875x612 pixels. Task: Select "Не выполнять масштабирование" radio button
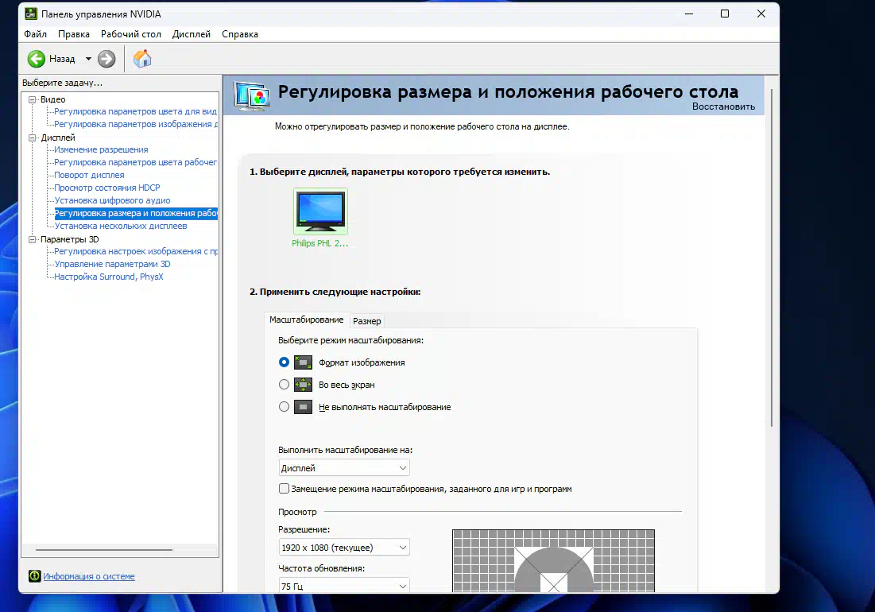coord(285,407)
